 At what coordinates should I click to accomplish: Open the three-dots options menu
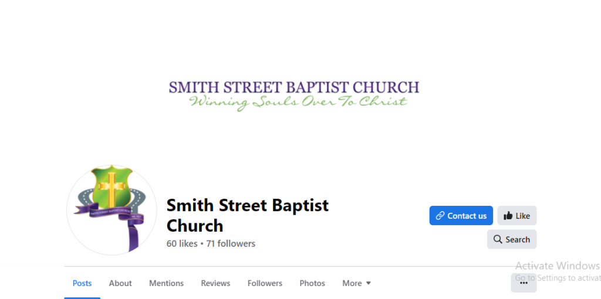pos(524,283)
